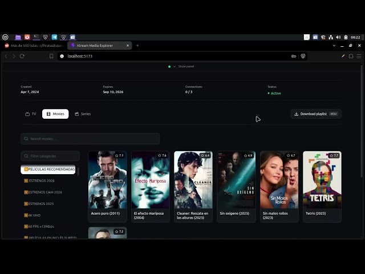Close the Xtream Media Explorer tab
The width and height of the screenshot is (365, 274).
click(x=128, y=46)
